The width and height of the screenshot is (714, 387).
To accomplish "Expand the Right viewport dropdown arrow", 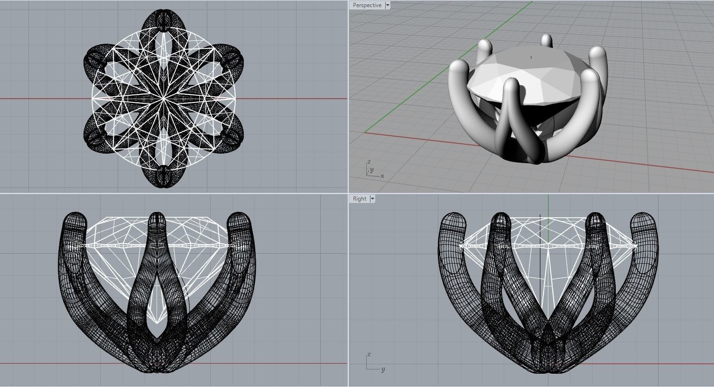I will [372, 199].
